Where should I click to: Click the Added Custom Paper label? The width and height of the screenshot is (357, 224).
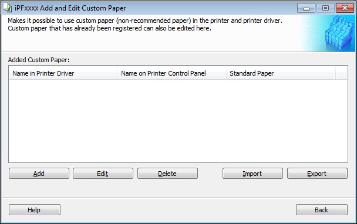click(39, 60)
